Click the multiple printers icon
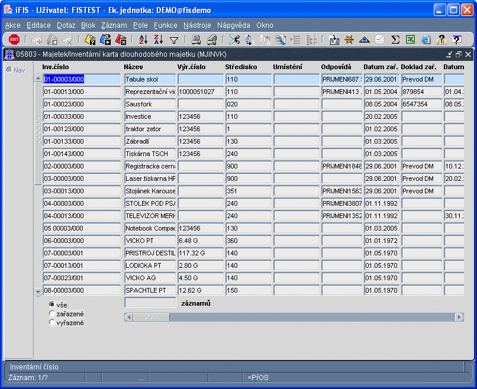This screenshot has width=477, height=389. click(212, 40)
